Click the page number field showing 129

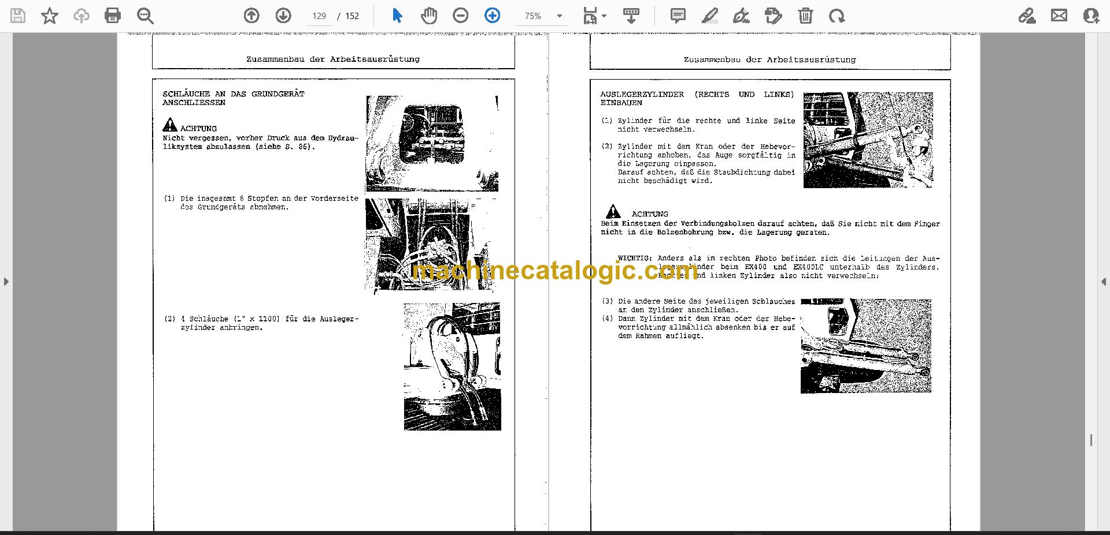(319, 16)
